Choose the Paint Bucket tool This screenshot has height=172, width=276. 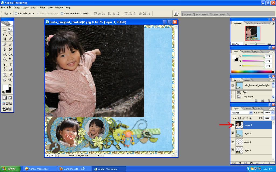[10, 54]
